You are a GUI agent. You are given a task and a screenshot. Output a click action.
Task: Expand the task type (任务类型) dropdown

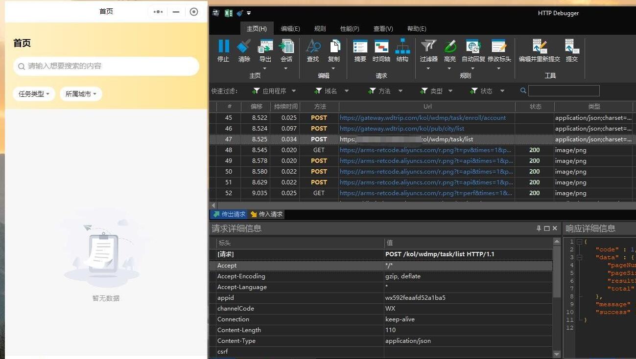pos(34,94)
